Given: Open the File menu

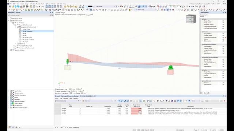Looking at the screenshot, I should click(11, 4).
